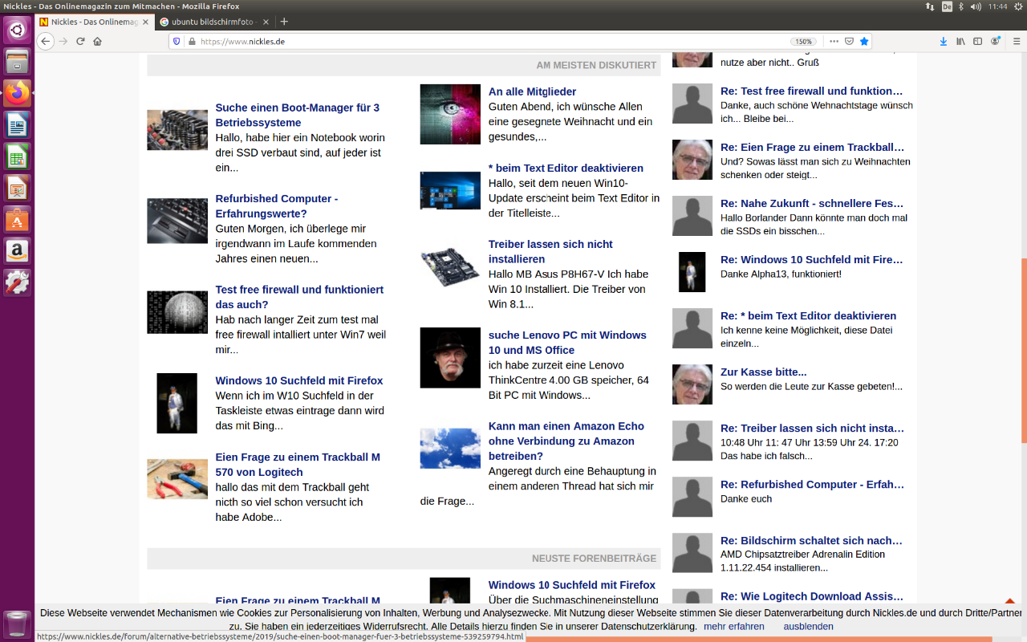Open Ubuntu dash search launcher
This screenshot has width=1027, height=642.
(x=17, y=30)
